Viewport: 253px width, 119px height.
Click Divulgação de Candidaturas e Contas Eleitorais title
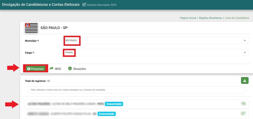[41, 5]
